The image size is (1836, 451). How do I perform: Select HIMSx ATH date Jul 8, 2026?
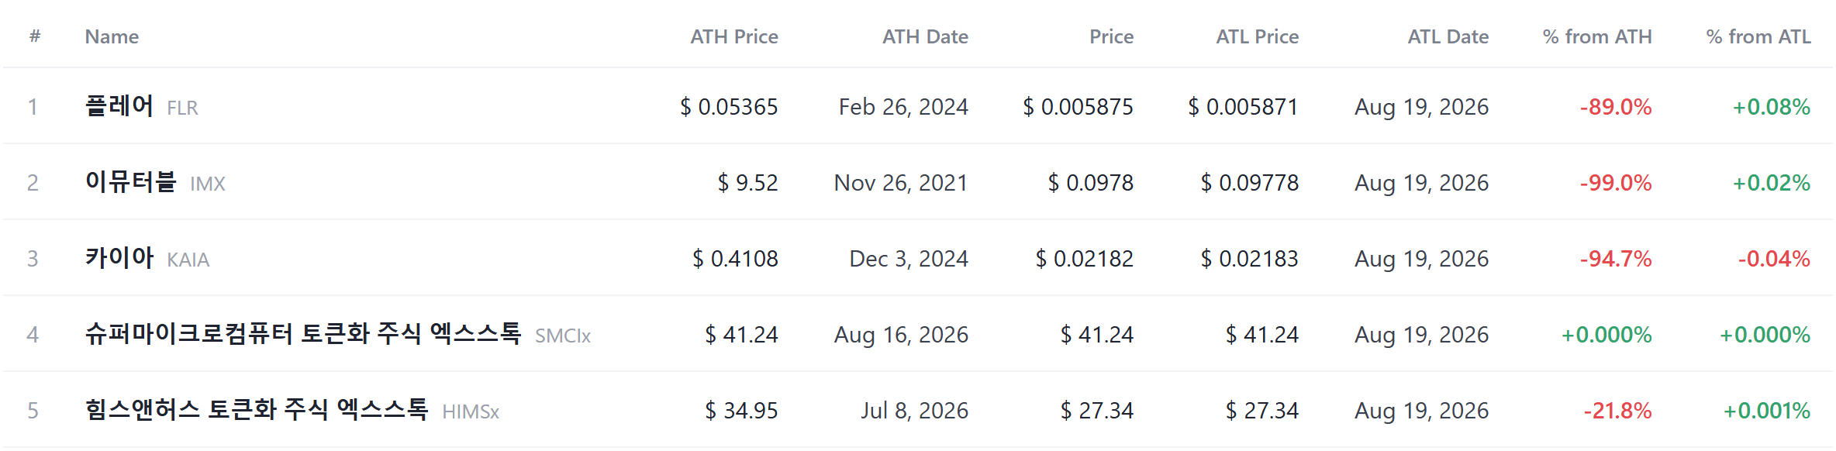tap(914, 411)
